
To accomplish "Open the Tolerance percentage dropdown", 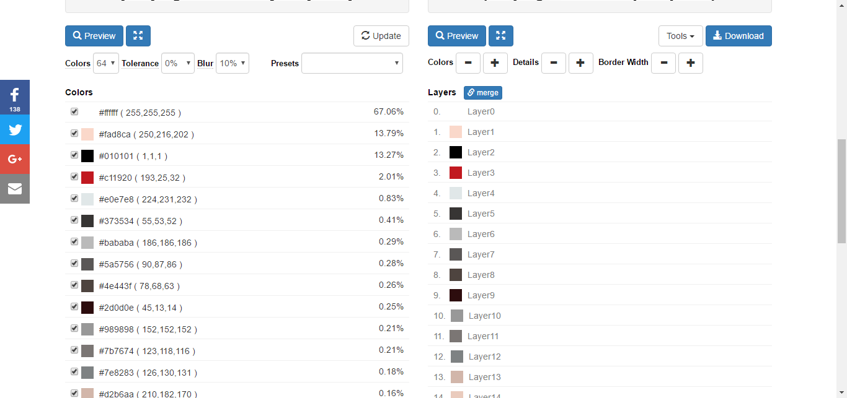I will pyautogui.click(x=177, y=63).
